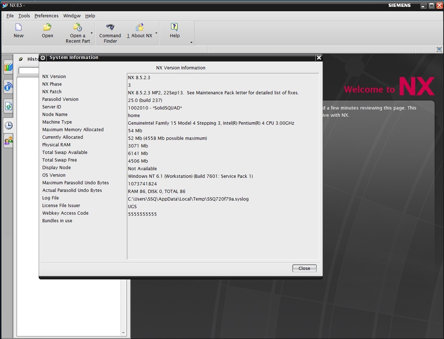The image size is (444, 339).
Task: Select the 'Machine Type' label
Action: pos(57,122)
